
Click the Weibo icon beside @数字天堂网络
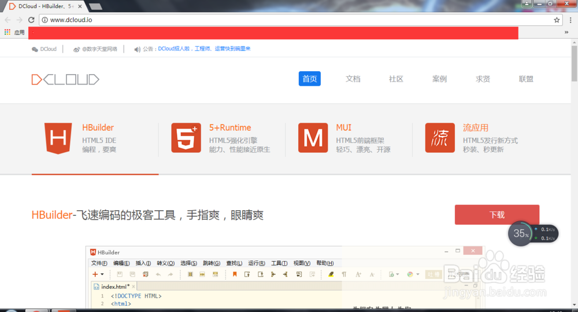click(76, 49)
